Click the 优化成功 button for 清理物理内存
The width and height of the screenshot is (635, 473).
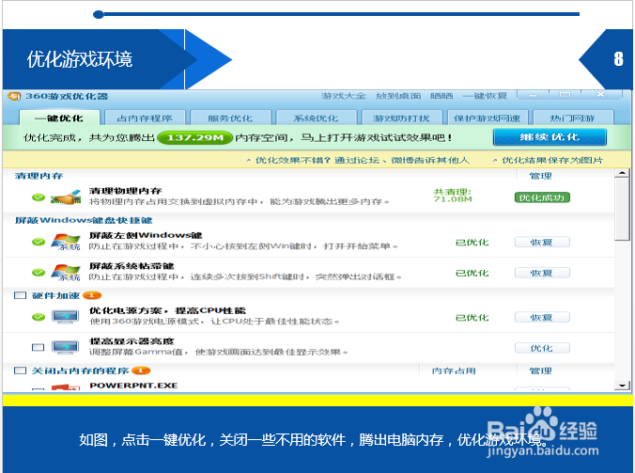tap(542, 197)
